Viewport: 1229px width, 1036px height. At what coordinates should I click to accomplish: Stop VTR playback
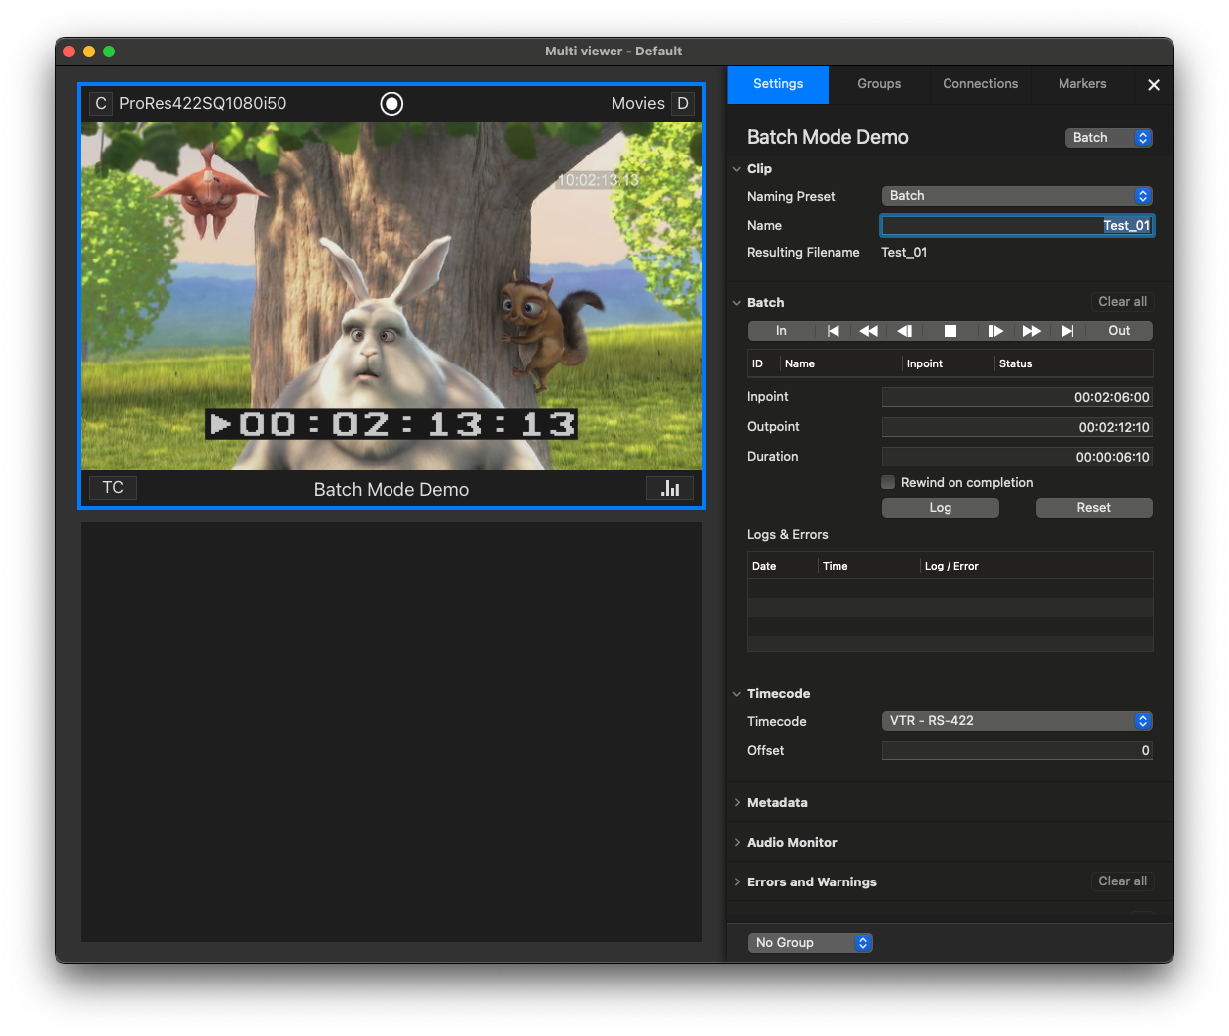pos(950,331)
